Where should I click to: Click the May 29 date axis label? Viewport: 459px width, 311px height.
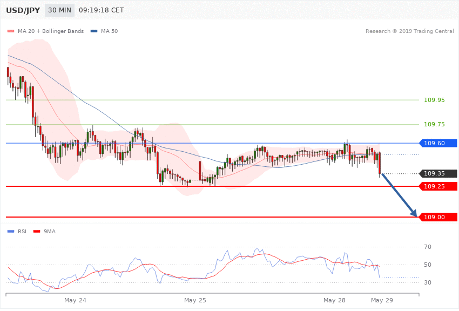click(x=382, y=300)
